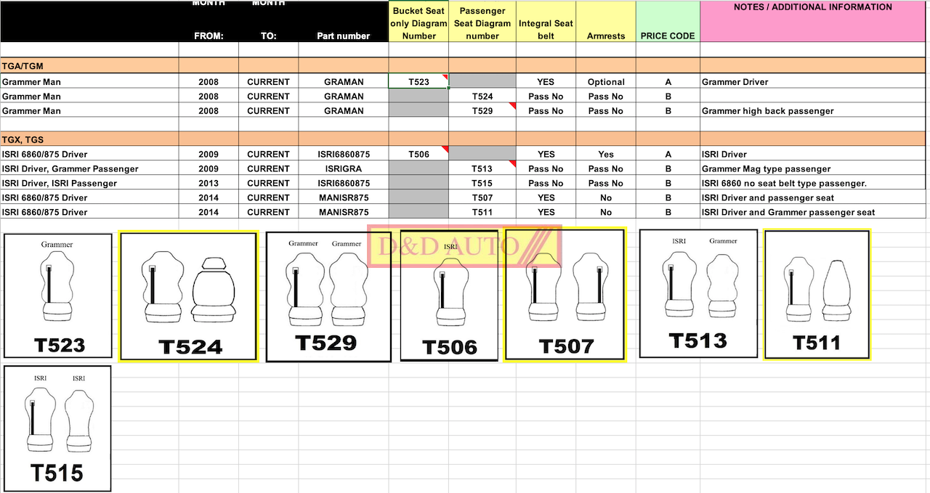This screenshot has height=493, width=930.
Task: Click the T507 cell in Passenger Seat column
Action: 482,197
